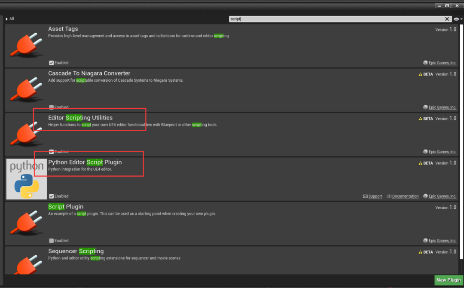Open Epic Games link for Cascade To Niagara Converter

click(x=443, y=107)
